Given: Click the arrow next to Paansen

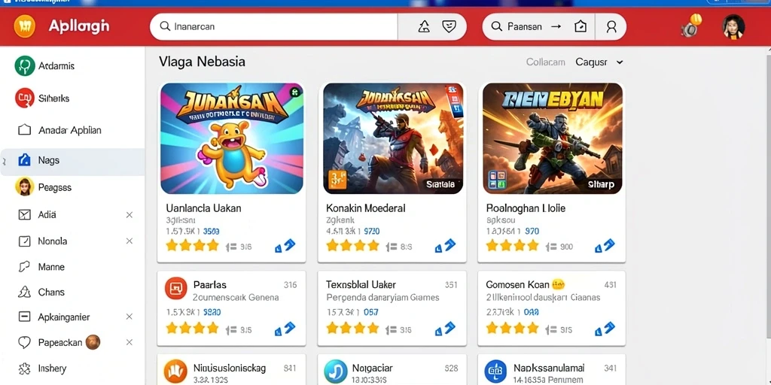Looking at the screenshot, I should click(x=556, y=26).
